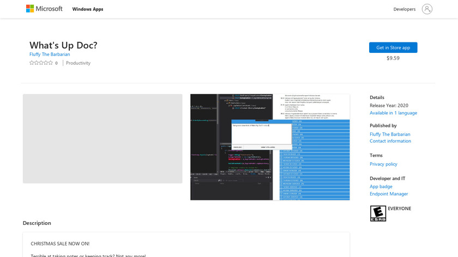Click the blank gray screenshot placeholder
458x257 pixels.
pyautogui.click(x=103, y=139)
